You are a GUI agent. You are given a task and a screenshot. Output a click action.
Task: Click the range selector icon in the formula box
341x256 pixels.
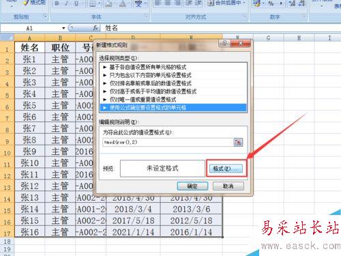(x=238, y=142)
